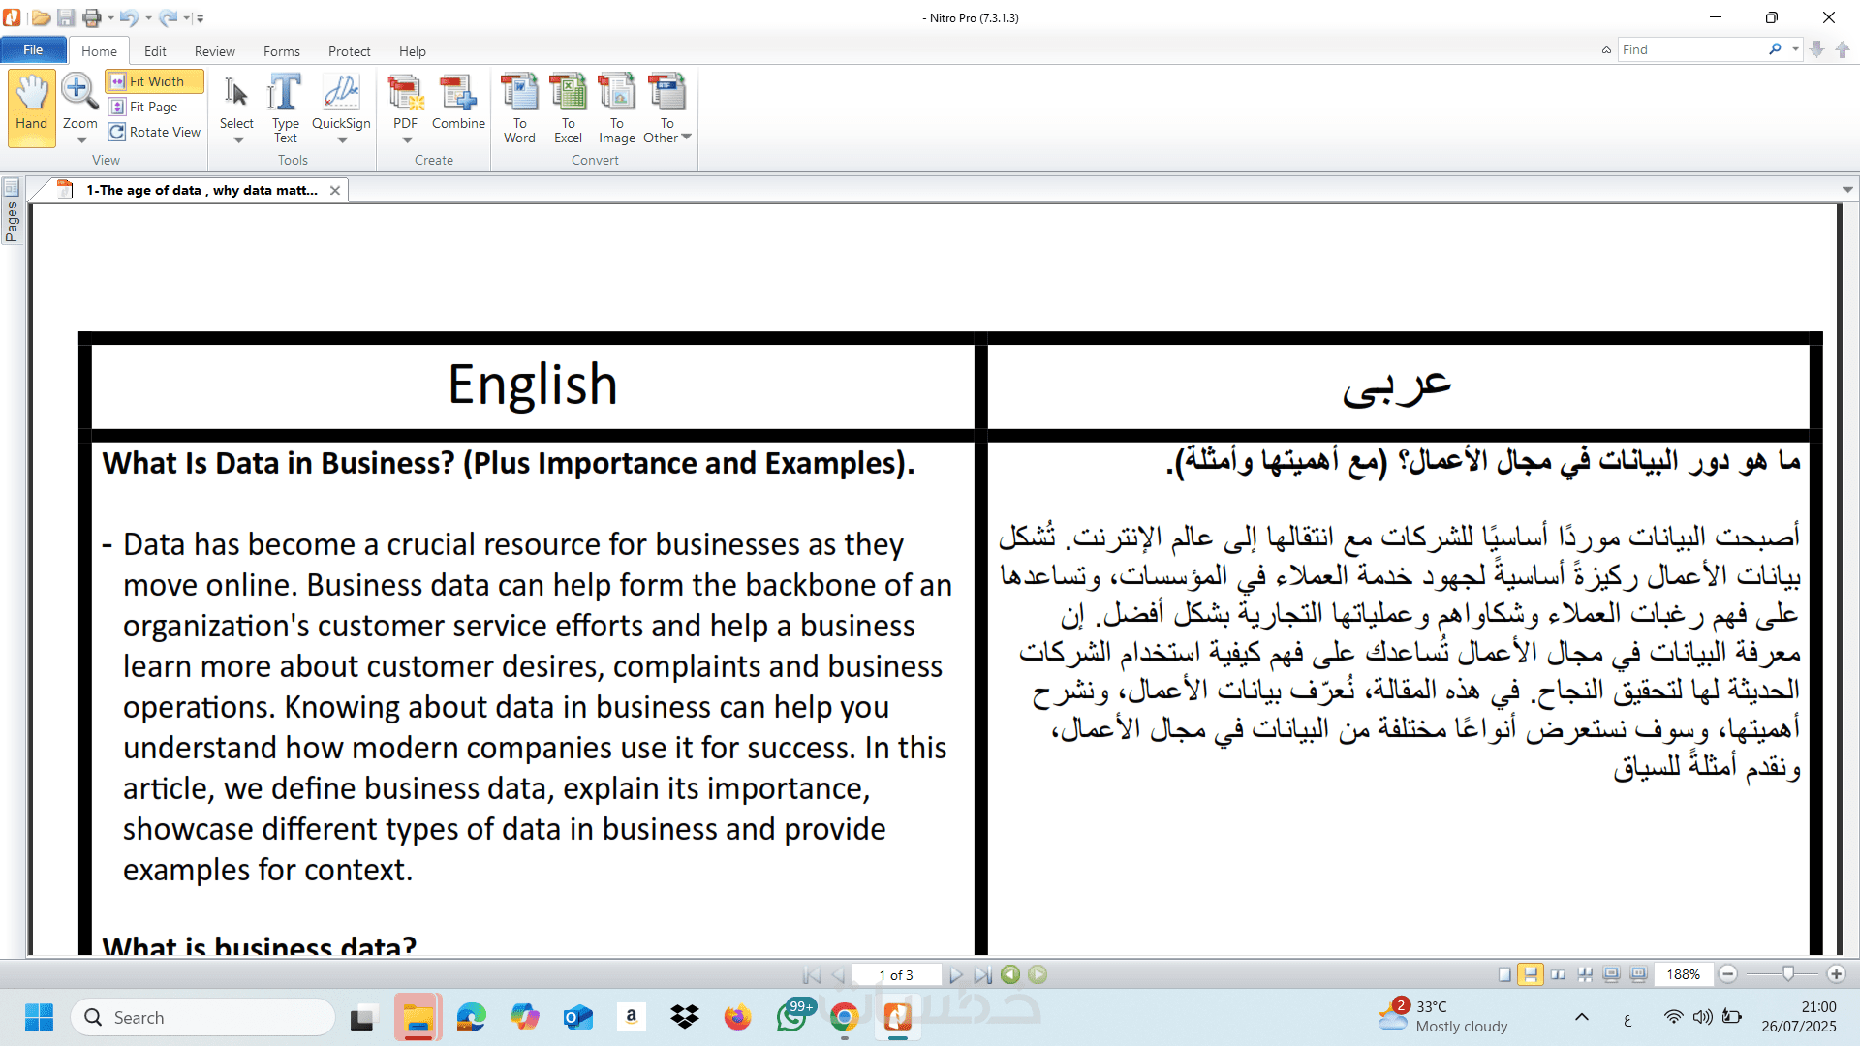Toggle Fit Width view mode
This screenshot has height=1046, width=1860.
coord(155,81)
